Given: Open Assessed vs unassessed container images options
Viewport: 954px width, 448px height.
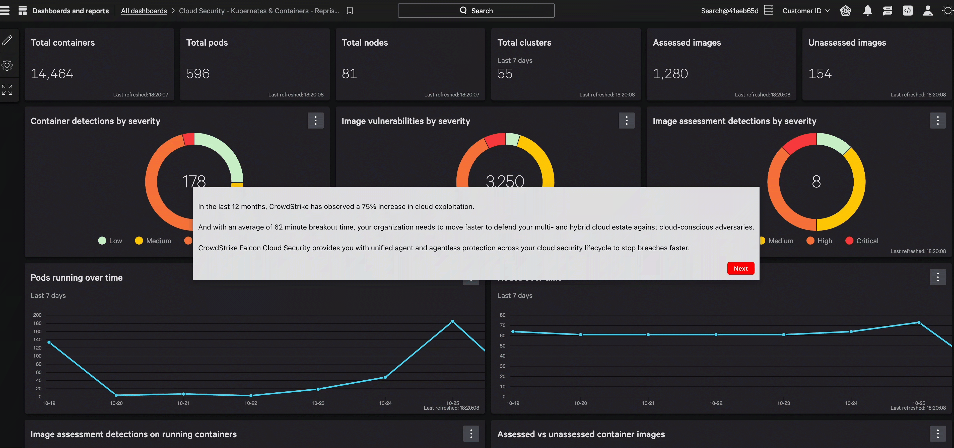Looking at the screenshot, I should pos(938,433).
